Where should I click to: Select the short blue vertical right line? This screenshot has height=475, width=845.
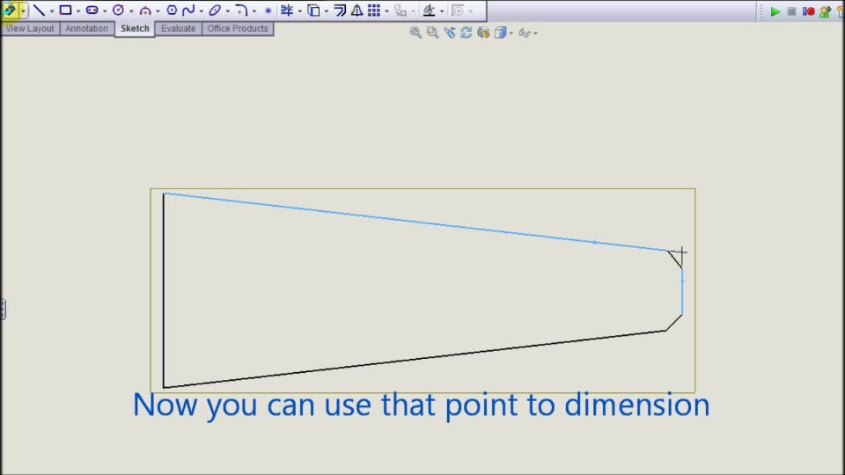point(682,291)
